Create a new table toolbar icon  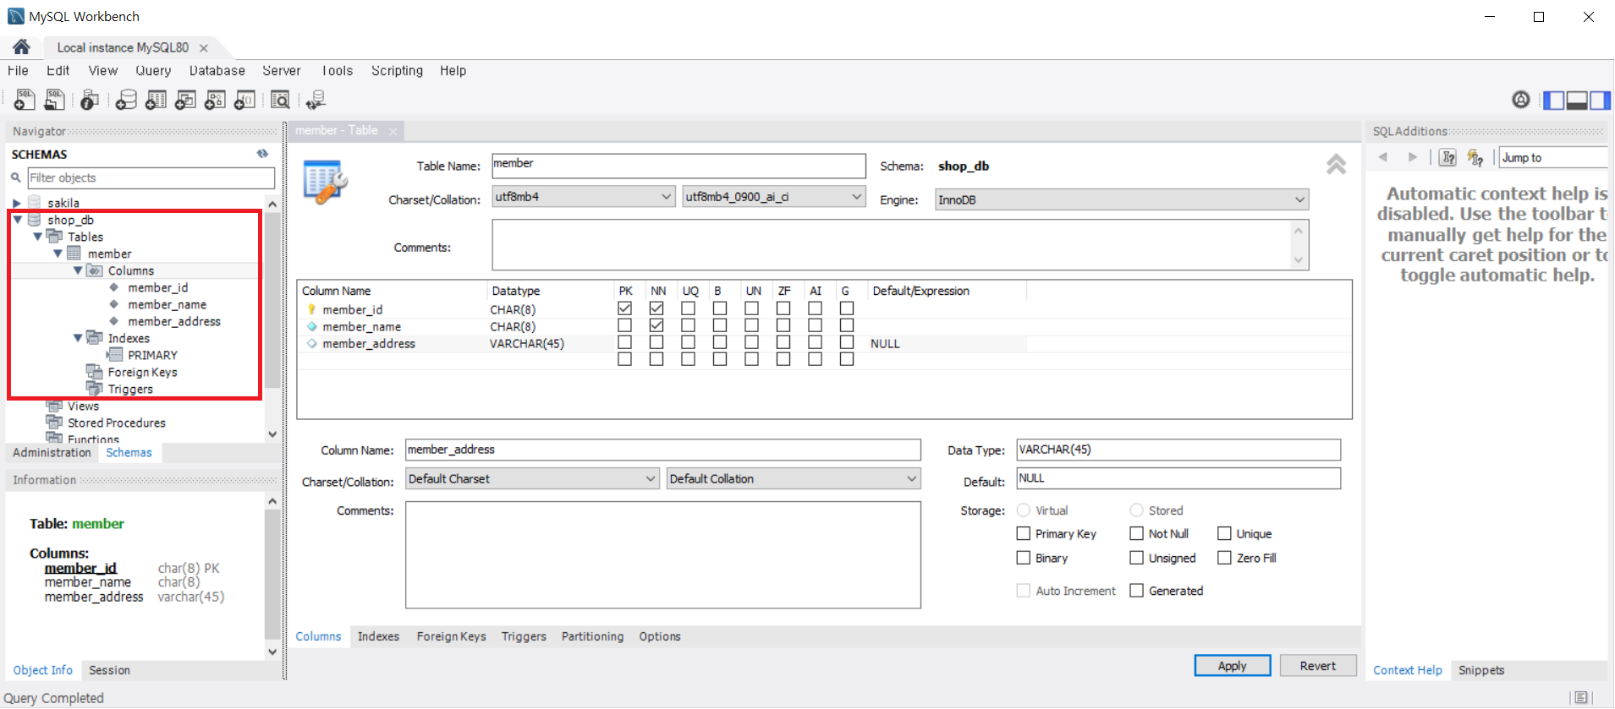tap(156, 100)
